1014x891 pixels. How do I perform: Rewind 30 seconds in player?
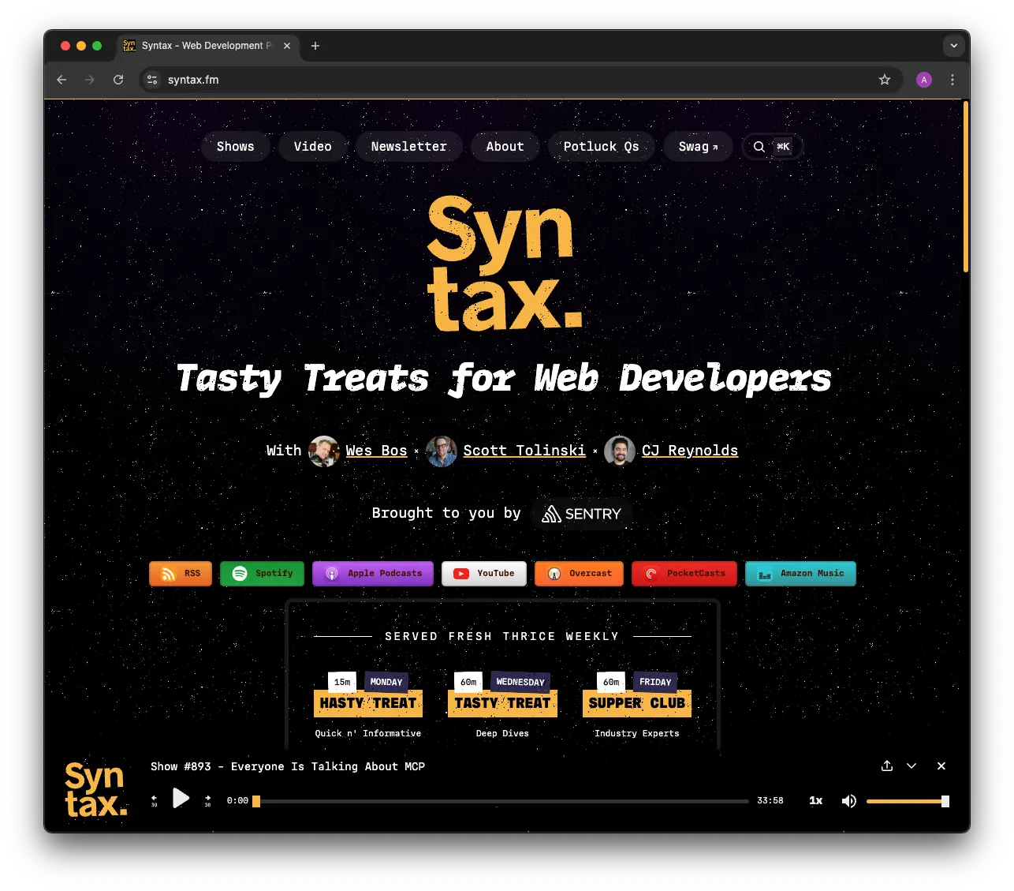(x=155, y=800)
